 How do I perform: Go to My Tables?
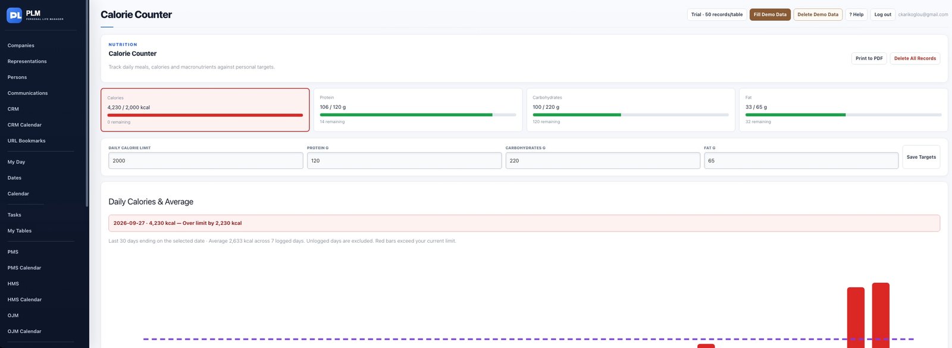(x=20, y=231)
